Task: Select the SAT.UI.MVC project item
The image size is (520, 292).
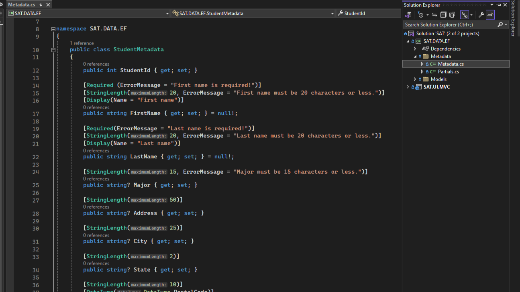Action: 436,87
